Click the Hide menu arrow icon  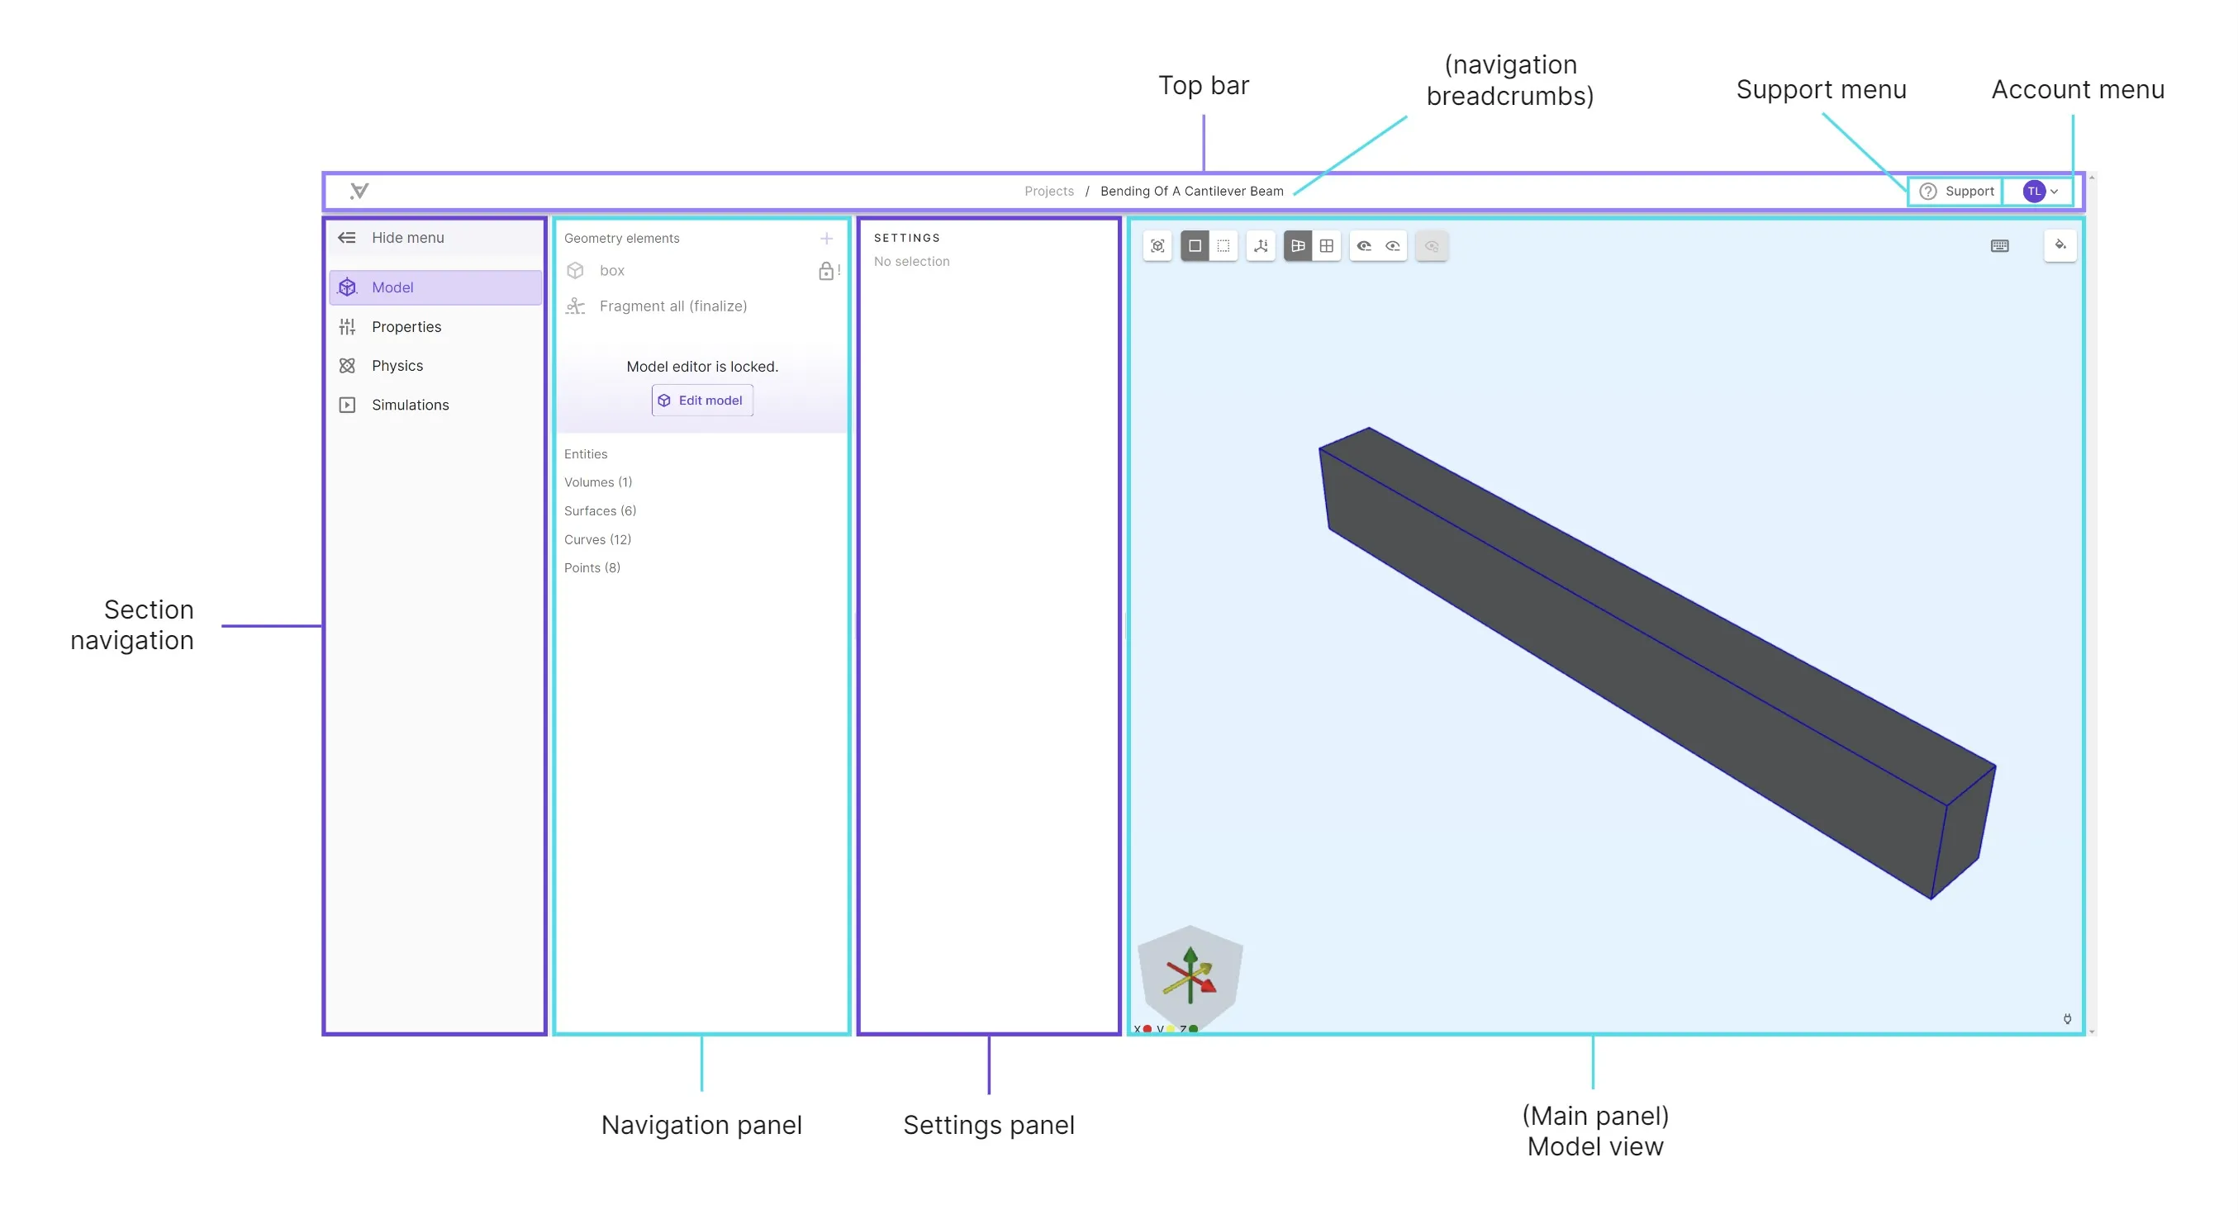coord(347,237)
